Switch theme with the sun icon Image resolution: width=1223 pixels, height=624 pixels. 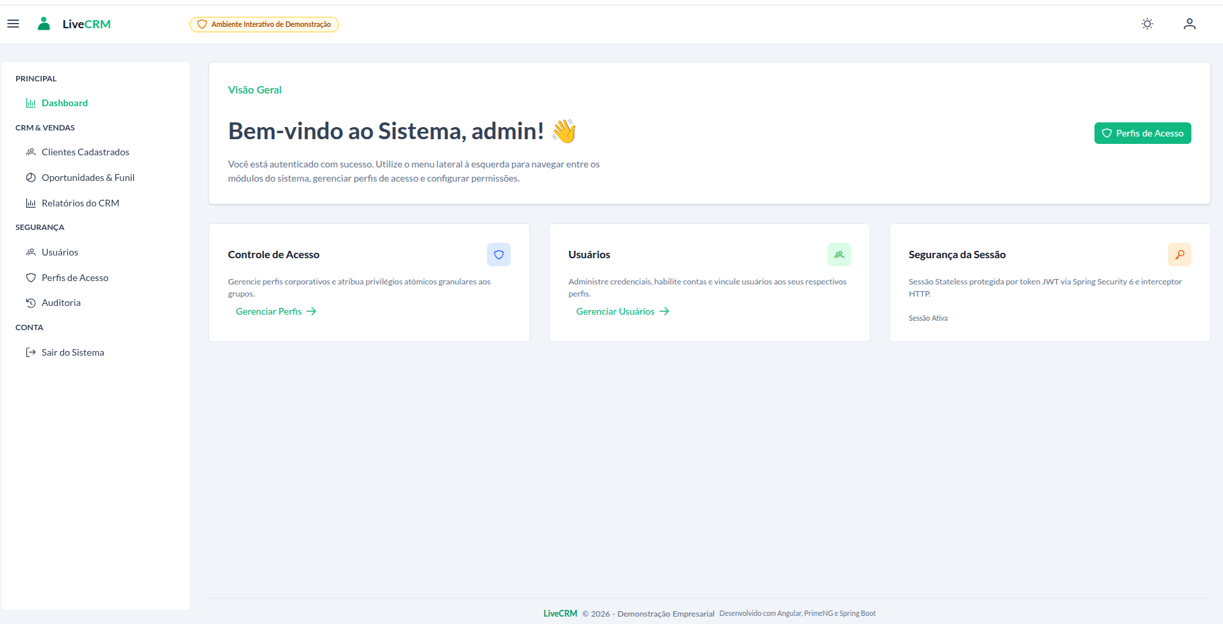1147,24
